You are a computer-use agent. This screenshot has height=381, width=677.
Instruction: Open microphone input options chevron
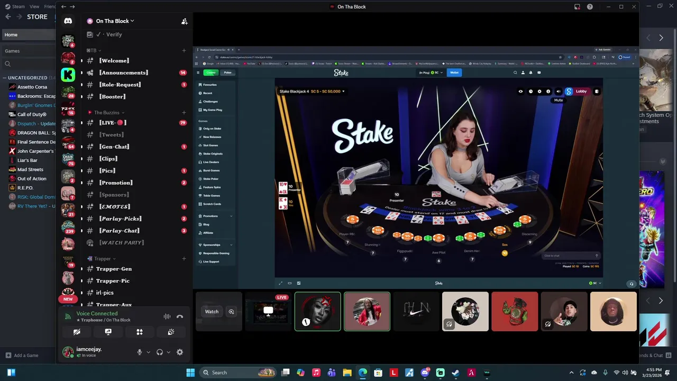pyautogui.click(x=148, y=352)
